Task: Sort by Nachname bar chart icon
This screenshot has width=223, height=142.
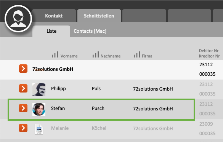Action: [x=96, y=54]
